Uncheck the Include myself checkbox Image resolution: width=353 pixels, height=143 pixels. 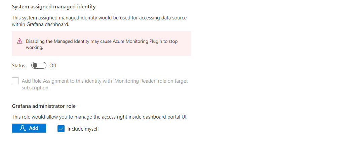(61, 129)
